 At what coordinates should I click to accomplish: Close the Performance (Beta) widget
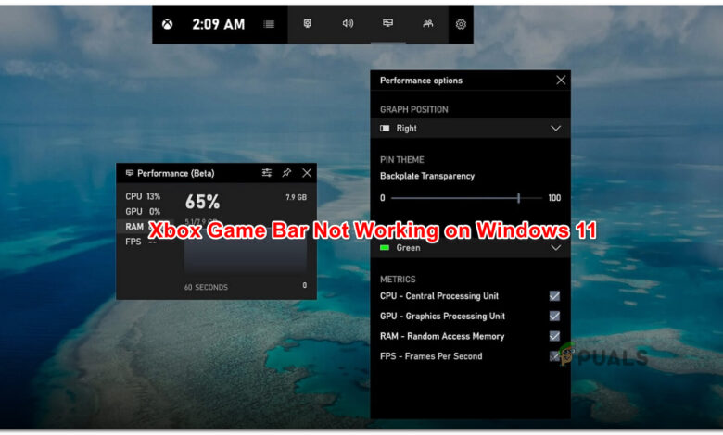point(307,173)
